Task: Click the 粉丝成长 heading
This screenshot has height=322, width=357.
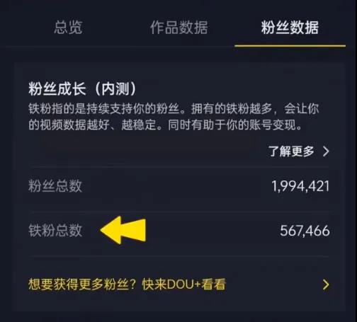Action: pos(57,88)
